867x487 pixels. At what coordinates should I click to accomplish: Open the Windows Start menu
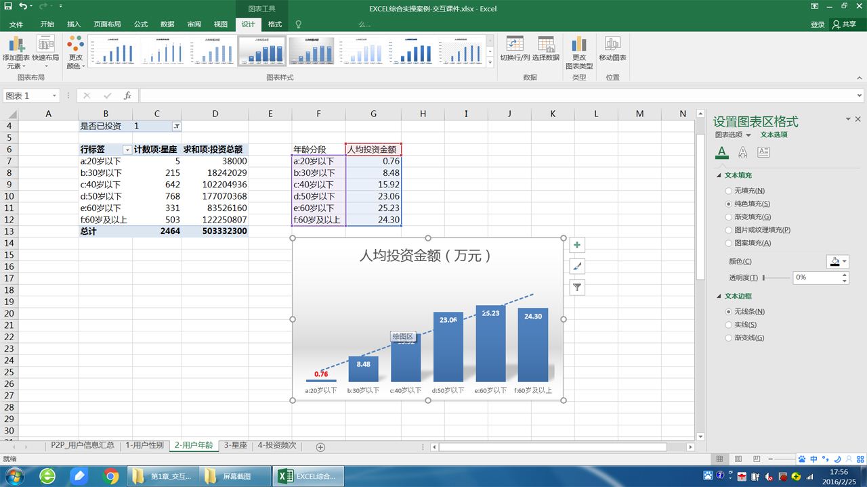(x=14, y=476)
